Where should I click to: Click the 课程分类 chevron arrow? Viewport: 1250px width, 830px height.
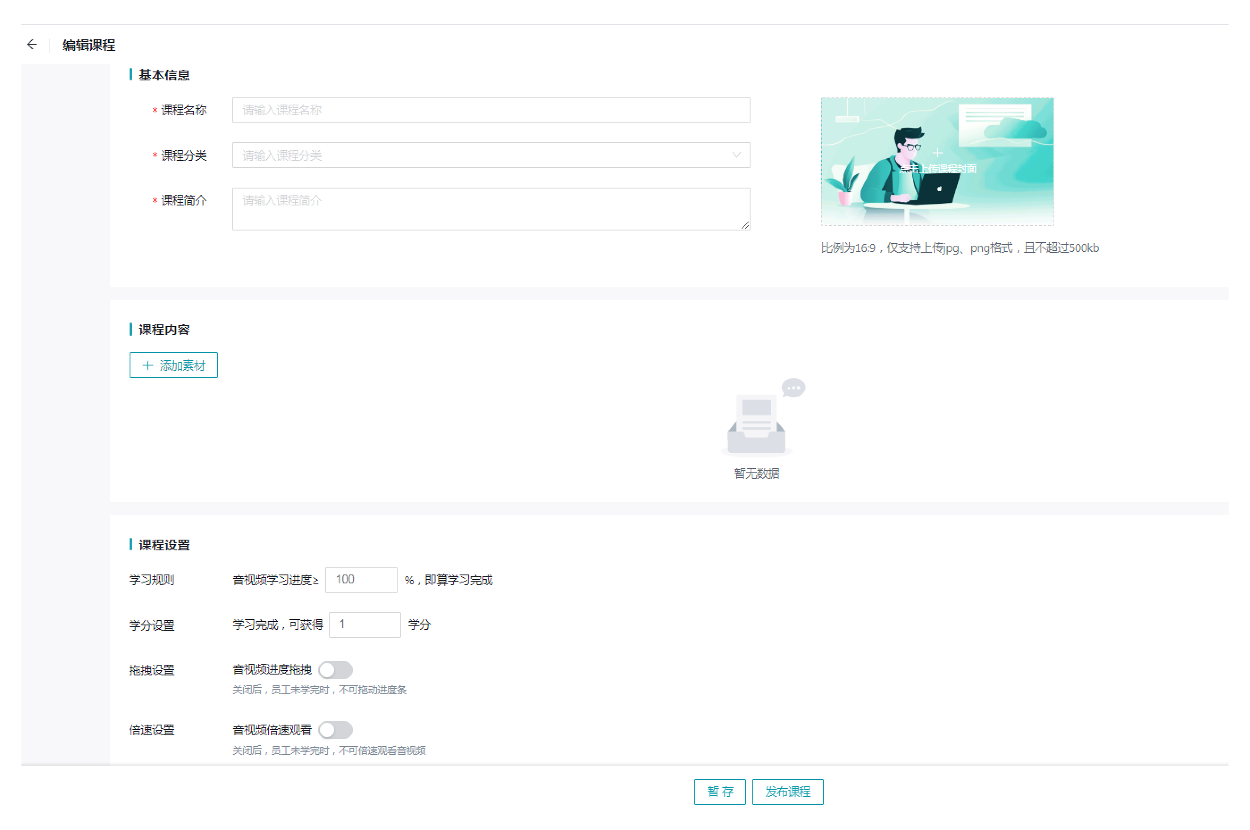pos(736,155)
